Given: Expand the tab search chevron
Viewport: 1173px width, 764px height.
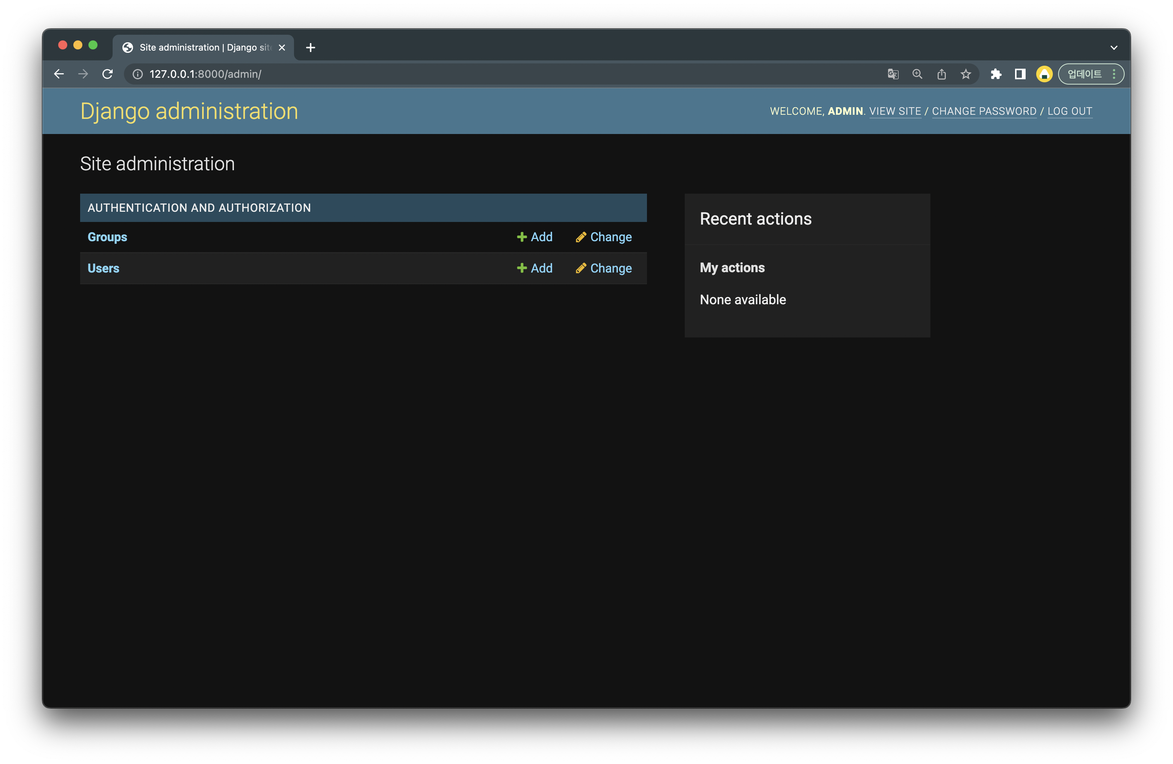Looking at the screenshot, I should click(x=1113, y=48).
